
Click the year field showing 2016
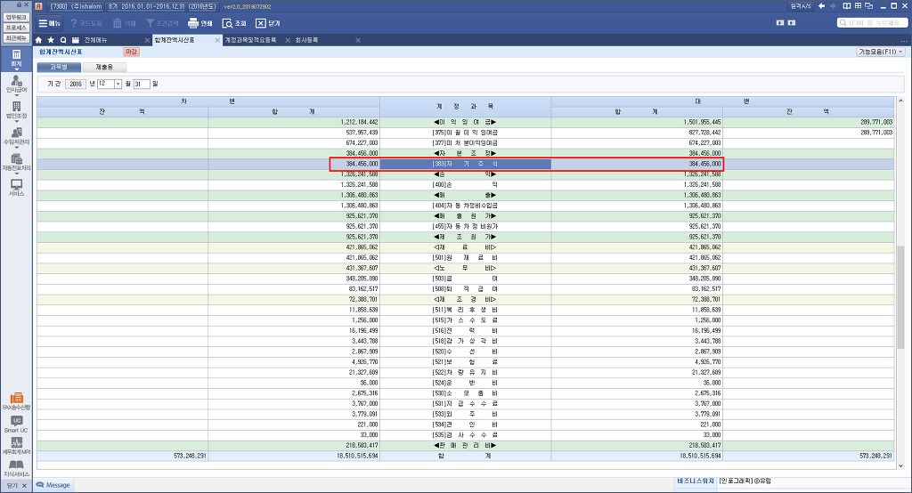76,84
